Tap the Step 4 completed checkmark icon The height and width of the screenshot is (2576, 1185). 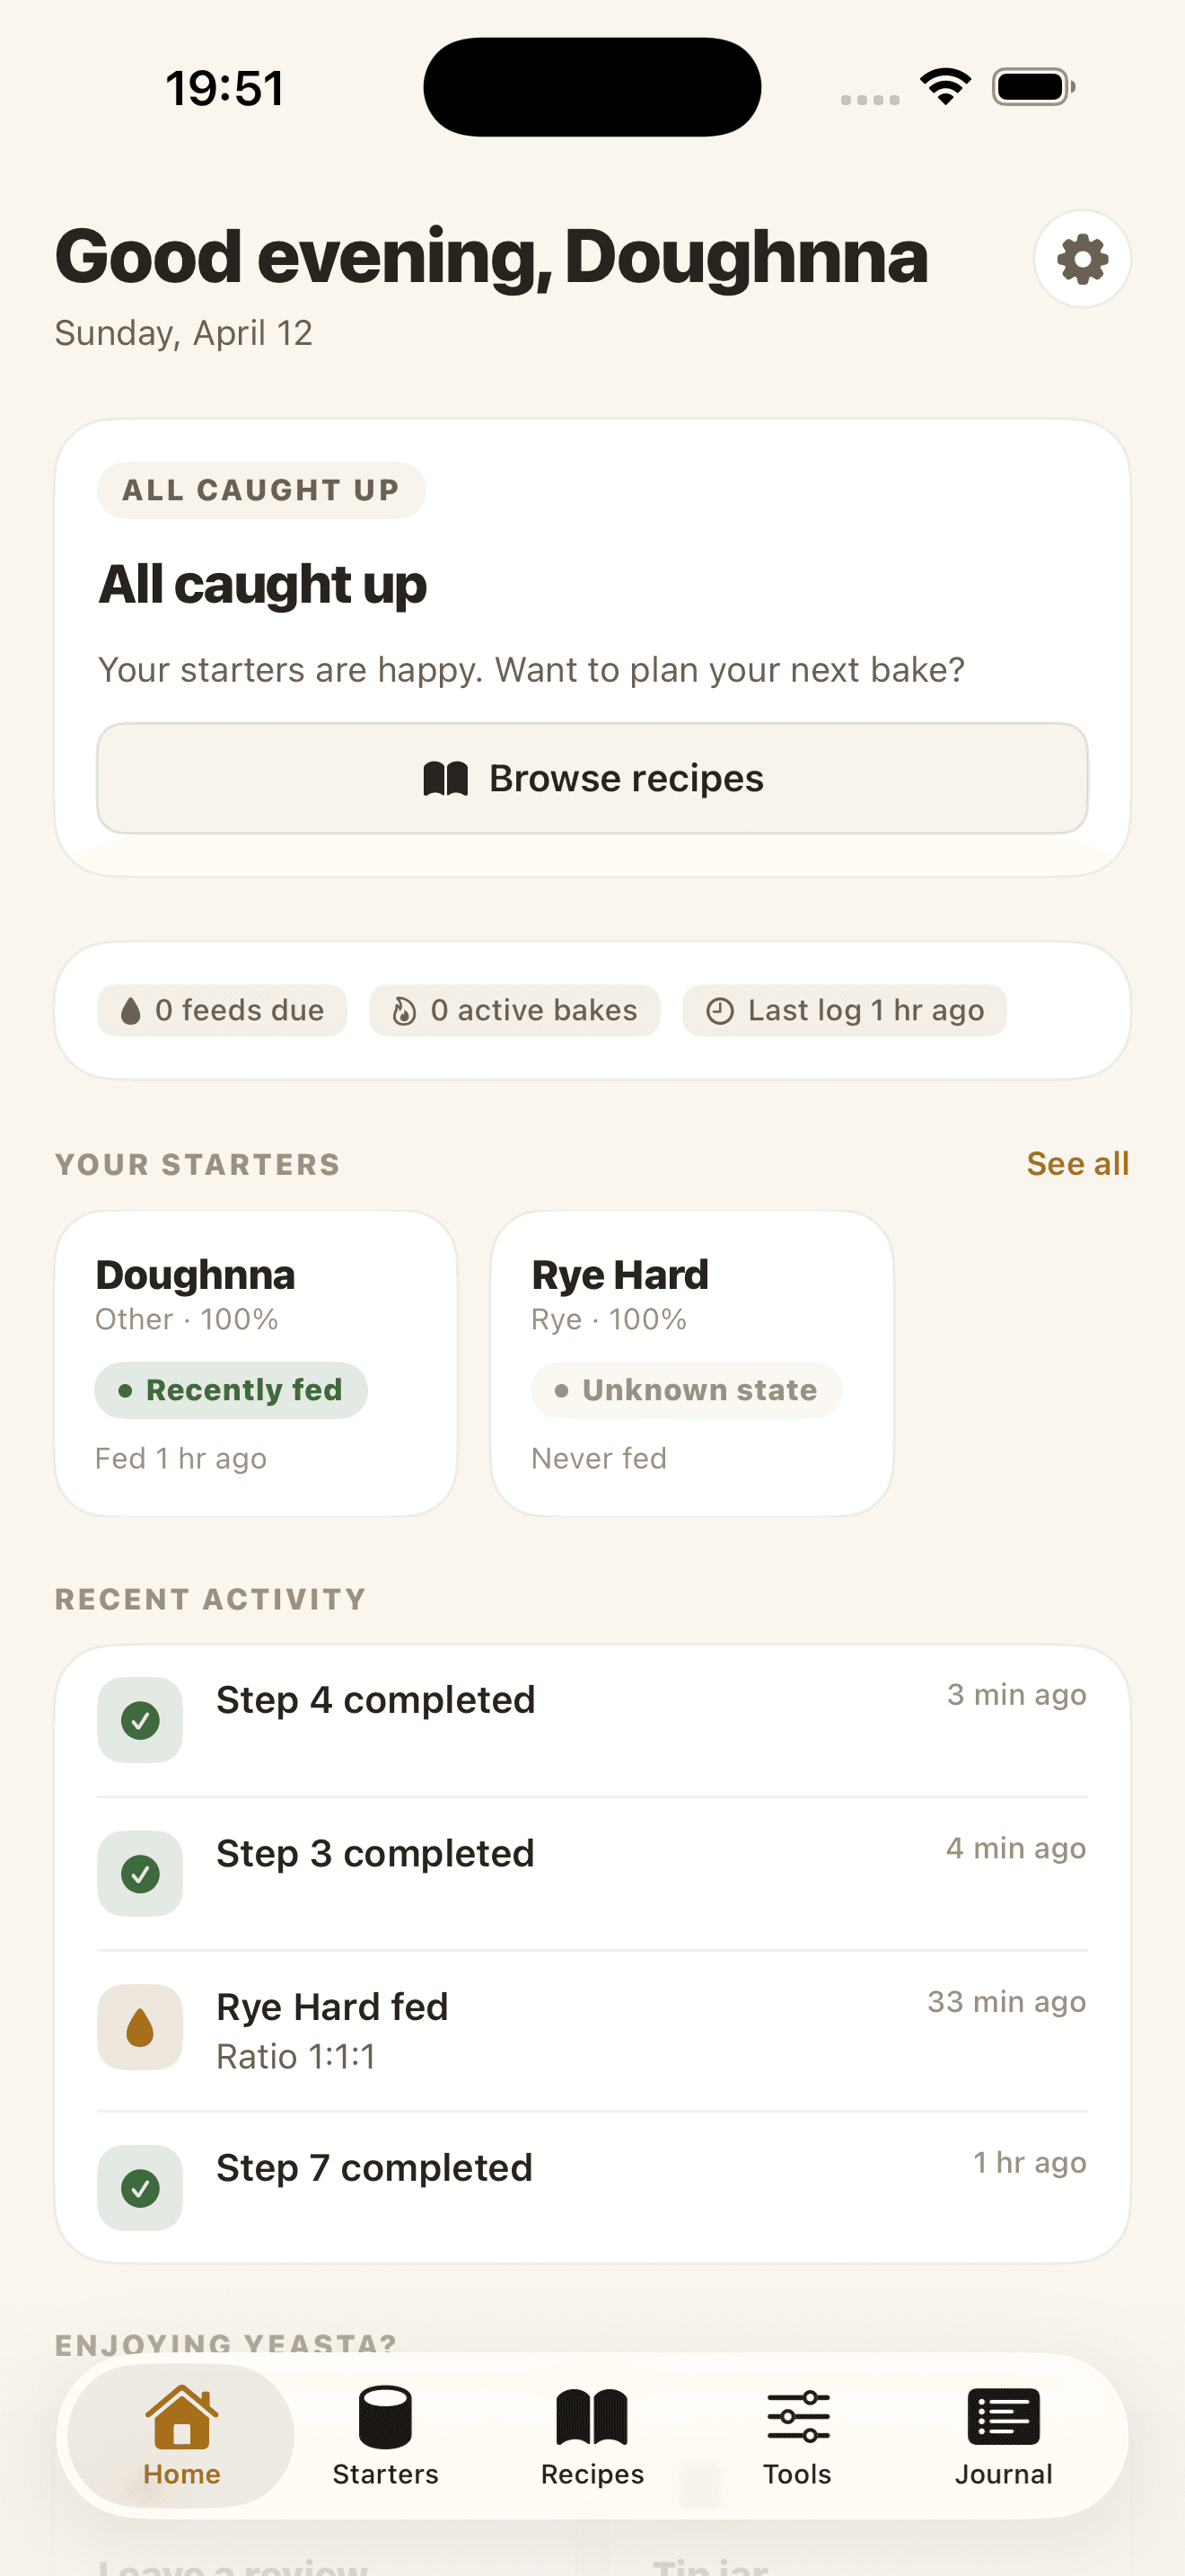point(140,1720)
